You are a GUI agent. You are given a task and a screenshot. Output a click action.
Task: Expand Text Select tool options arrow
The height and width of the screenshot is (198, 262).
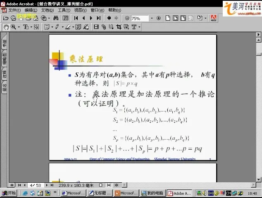[x=31, y=27]
